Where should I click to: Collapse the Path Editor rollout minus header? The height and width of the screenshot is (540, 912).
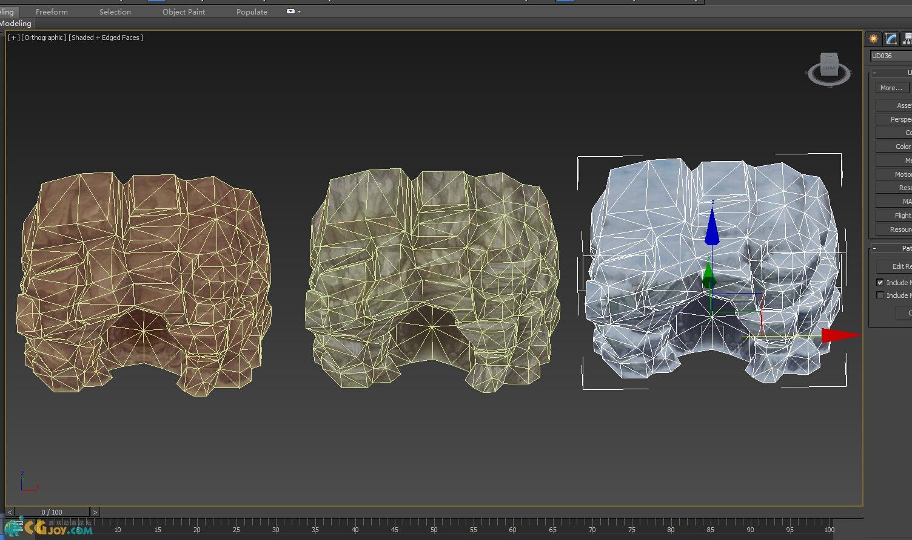tap(874, 248)
